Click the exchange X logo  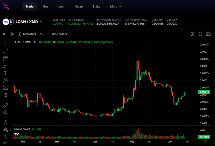coord(6,6)
